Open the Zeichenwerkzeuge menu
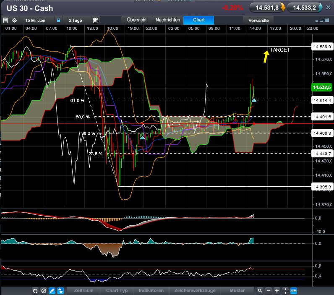The image size is (334, 295). click(x=195, y=290)
